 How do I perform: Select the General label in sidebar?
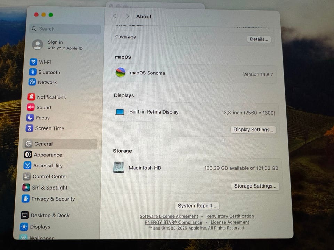(x=43, y=144)
